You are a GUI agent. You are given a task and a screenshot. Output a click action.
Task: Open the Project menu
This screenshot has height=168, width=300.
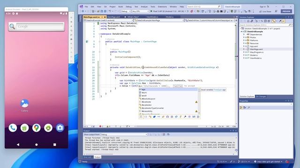(x=112, y=7)
